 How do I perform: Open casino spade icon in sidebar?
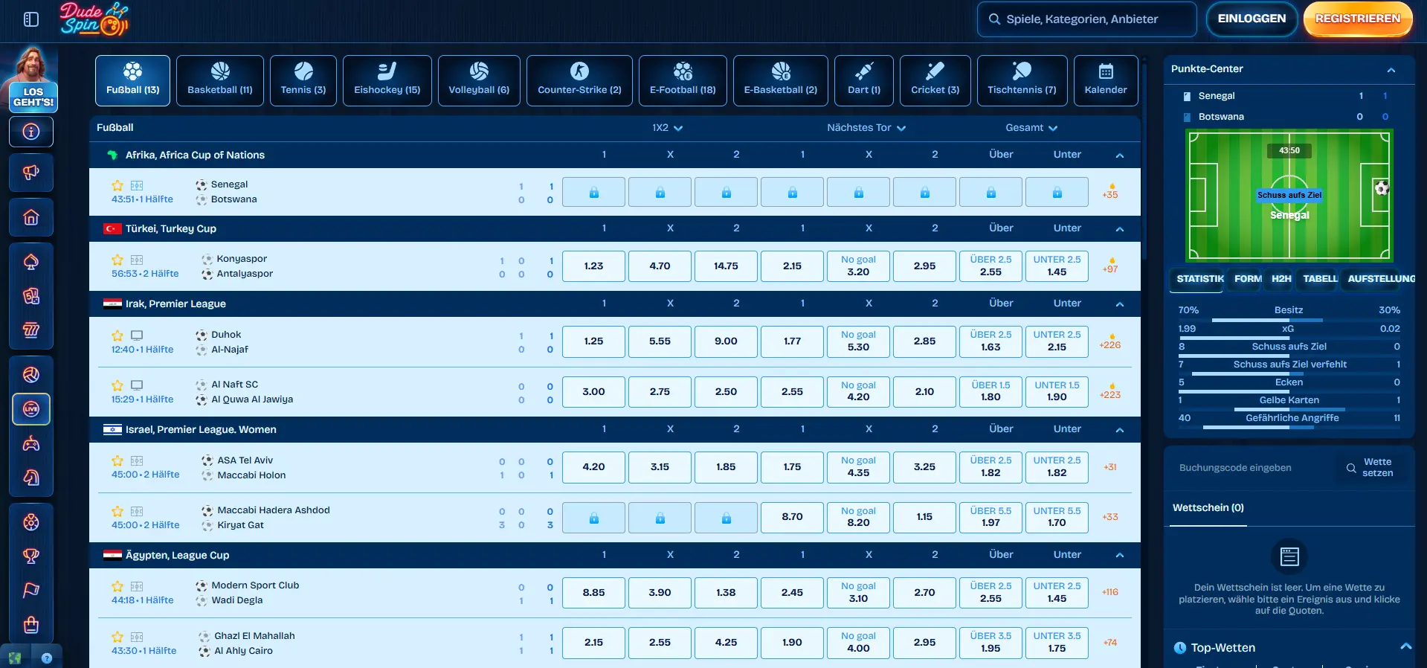31,262
